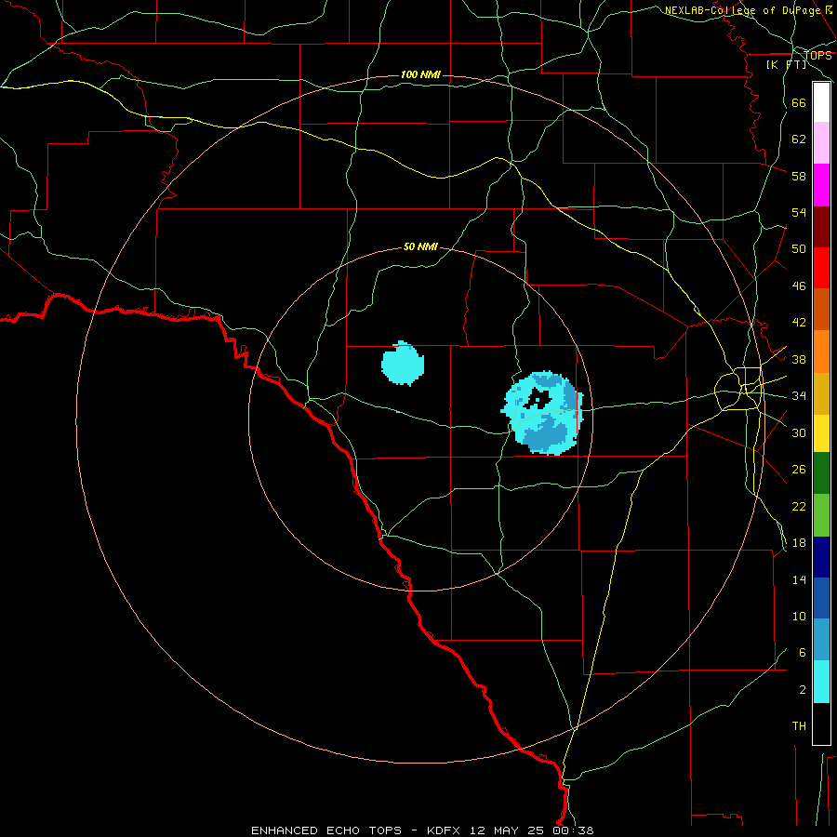Image resolution: width=837 pixels, height=837 pixels.
Task: Click the black TH threshold swatch
Action: tap(821, 724)
